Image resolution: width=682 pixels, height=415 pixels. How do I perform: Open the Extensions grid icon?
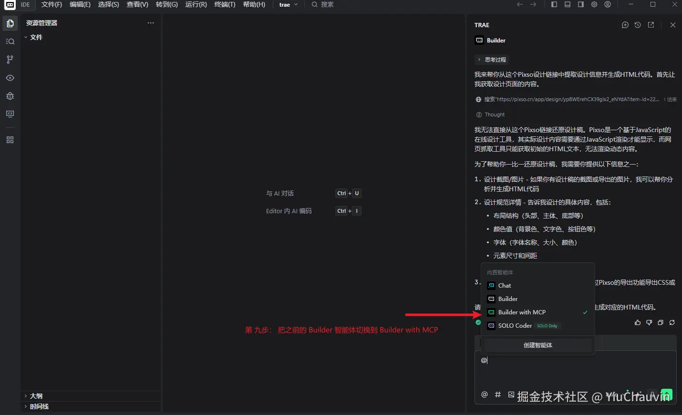coord(10,140)
